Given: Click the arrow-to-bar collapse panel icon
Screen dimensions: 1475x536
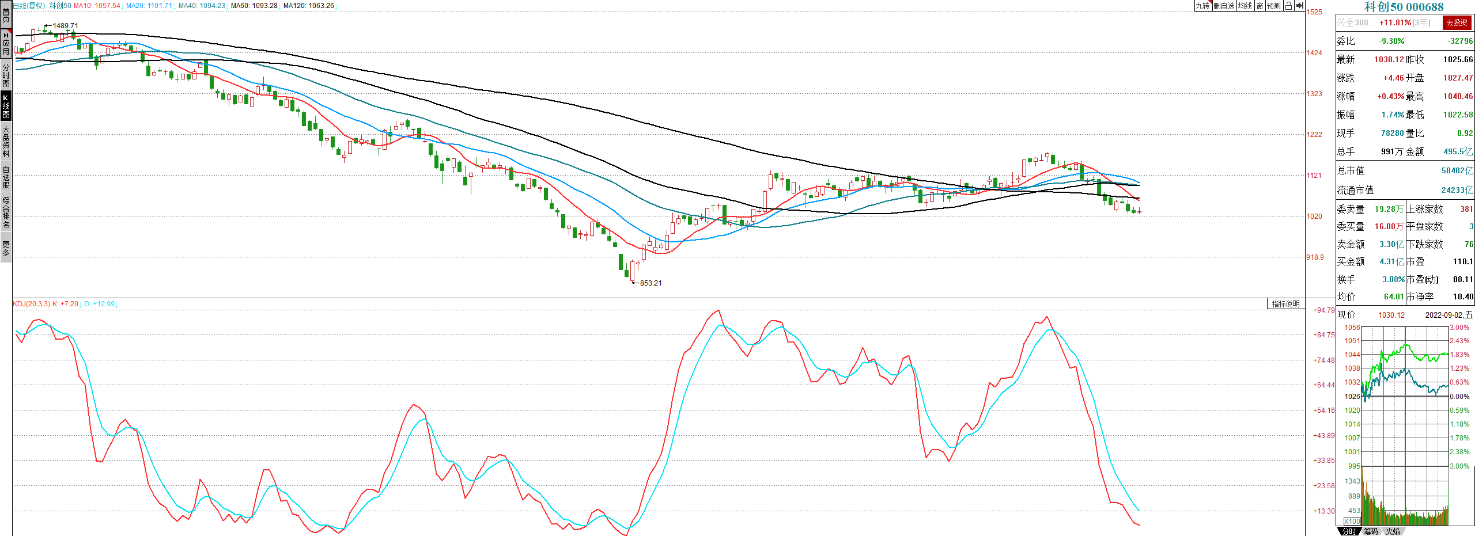Looking at the screenshot, I should point(1299,6).
